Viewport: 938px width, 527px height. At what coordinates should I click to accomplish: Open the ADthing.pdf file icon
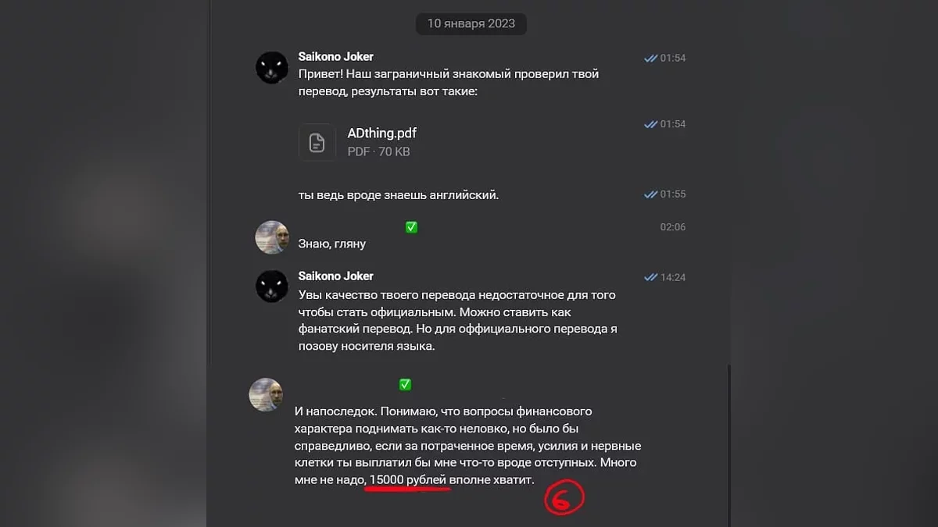[317, 142]
